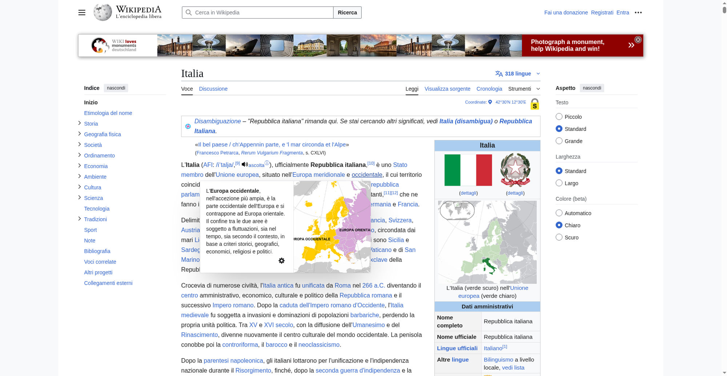727x376 pixels.
Task: Select Standard text size
Action: pyautogui.click(x=559, y=129)
